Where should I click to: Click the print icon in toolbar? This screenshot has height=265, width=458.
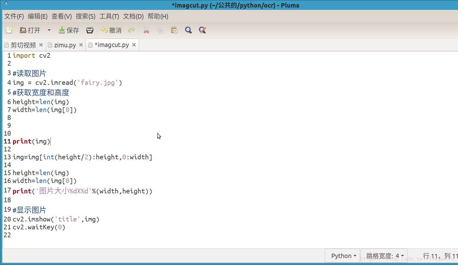click(x=90, y=30)
